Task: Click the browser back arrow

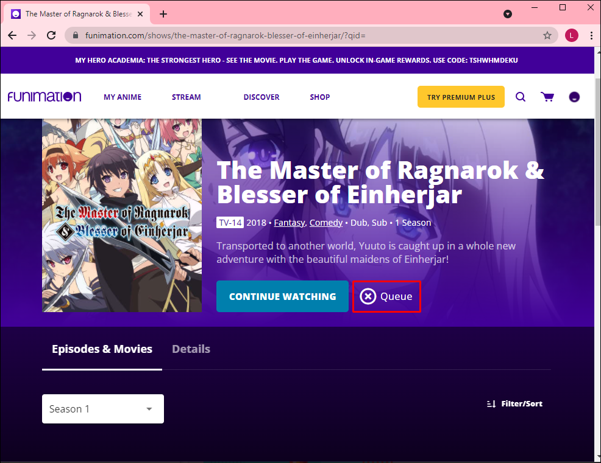Action: coord(12,35)
